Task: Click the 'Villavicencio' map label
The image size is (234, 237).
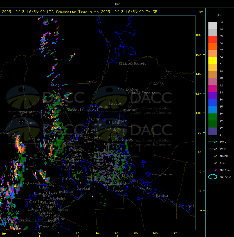Action: (x=57, y=105)
